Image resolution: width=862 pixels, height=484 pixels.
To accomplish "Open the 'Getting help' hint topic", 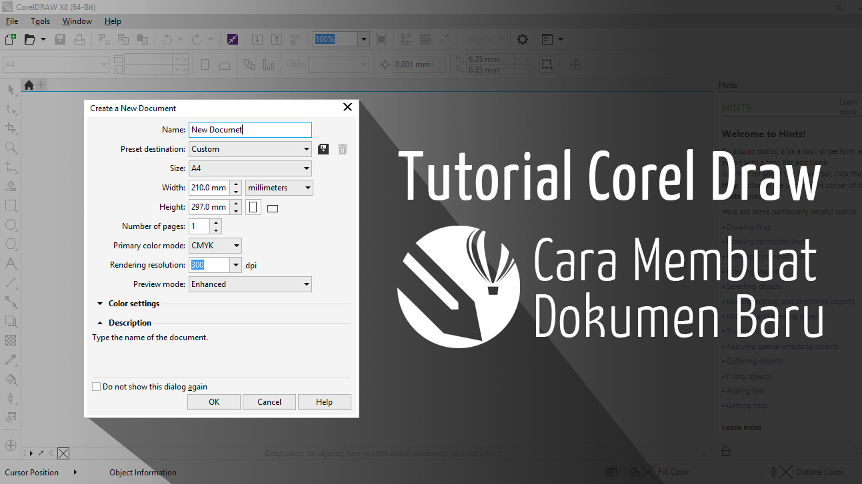I will pos(747,405).
